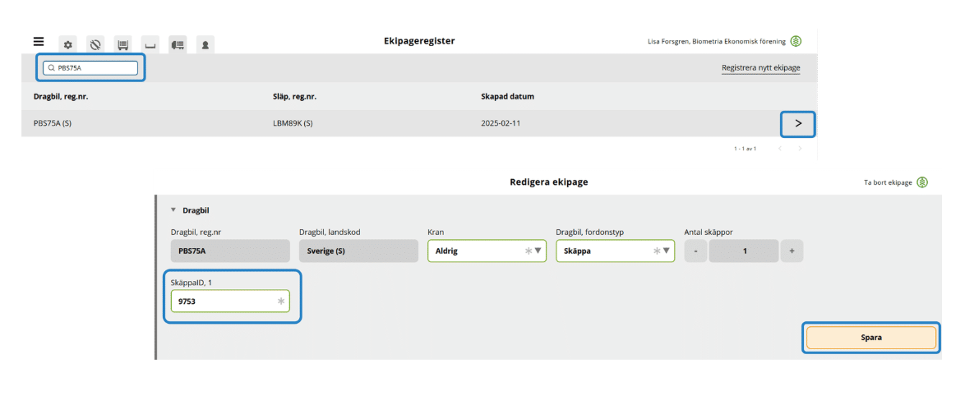
Task: Click the Biometria tree logo beside Lisa Forsgren
Action: coord(796,41)
